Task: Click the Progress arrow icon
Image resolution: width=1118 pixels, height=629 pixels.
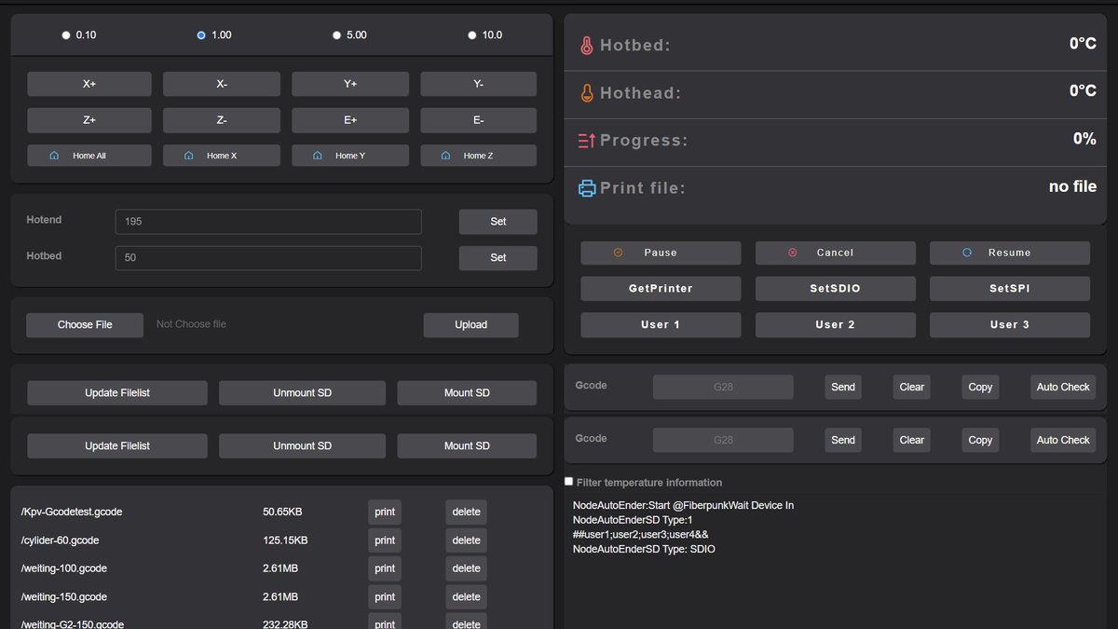Action: pyautogui.click(x=587, y=141)
